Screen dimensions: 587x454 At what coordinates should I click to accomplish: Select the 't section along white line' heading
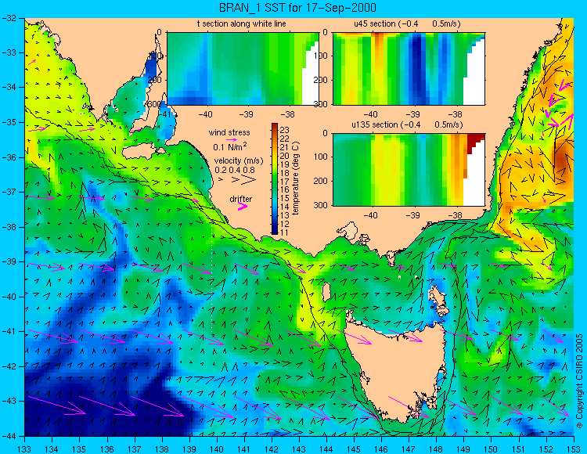coord(242,23)
